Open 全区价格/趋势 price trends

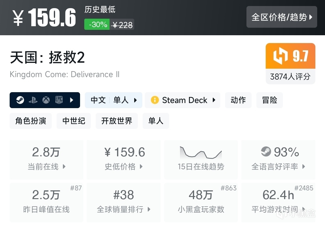click(x=282, y=17)
